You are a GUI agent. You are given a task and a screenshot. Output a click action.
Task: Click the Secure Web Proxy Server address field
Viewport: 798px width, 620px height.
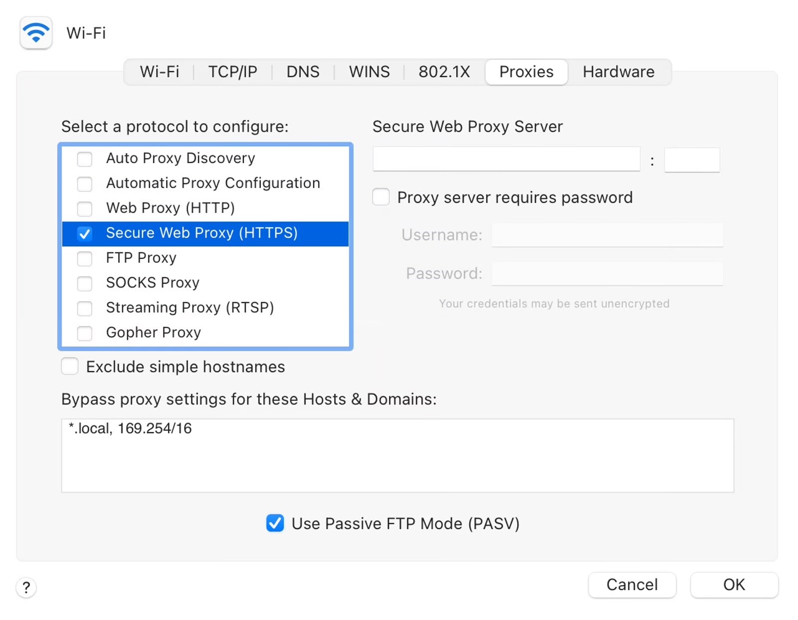[x=506, y=159]
